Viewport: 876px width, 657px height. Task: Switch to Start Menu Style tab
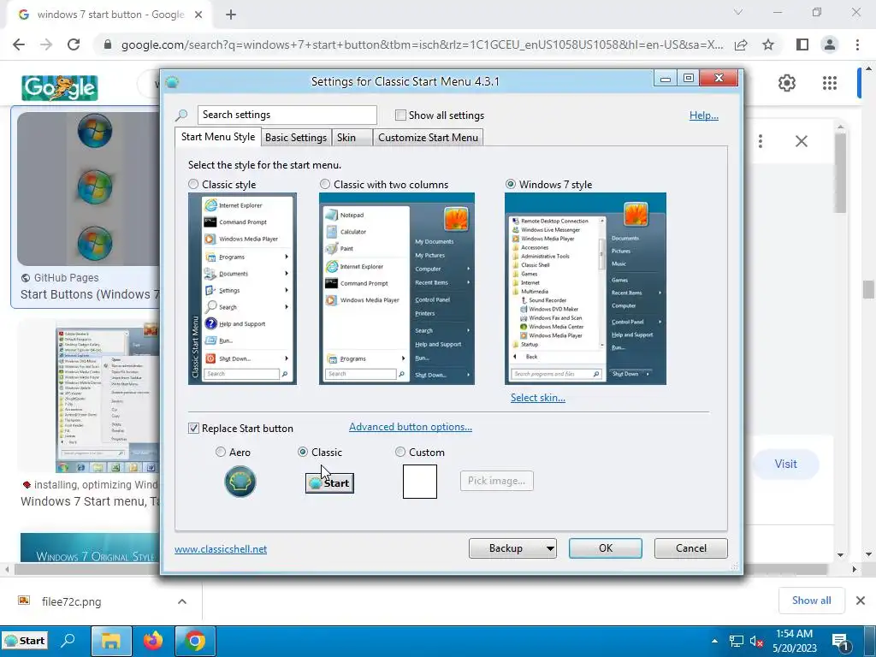(x=218, y=137)
